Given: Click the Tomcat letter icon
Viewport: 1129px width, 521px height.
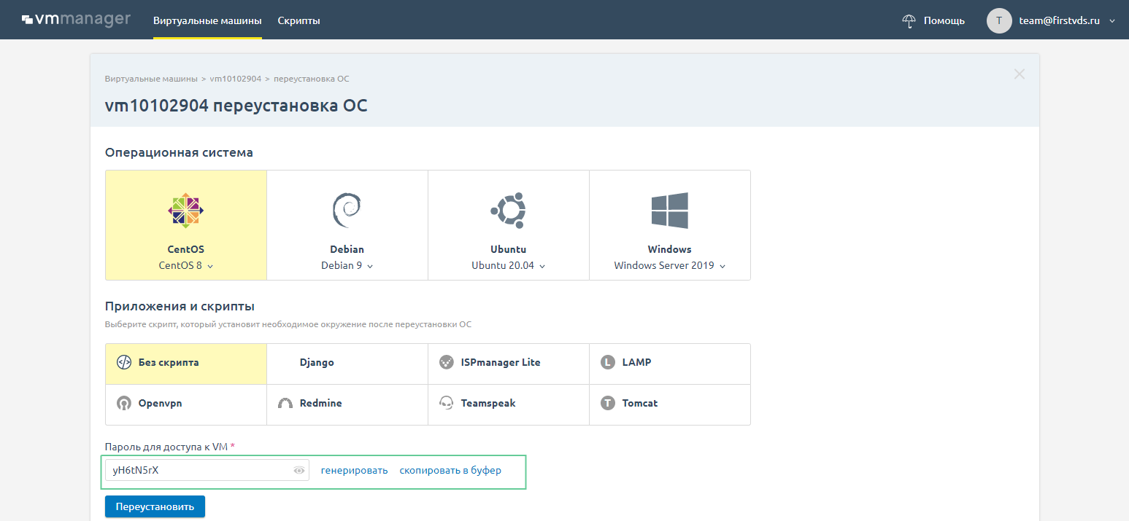Looking at the screenshot, I should tap(608, 403).
